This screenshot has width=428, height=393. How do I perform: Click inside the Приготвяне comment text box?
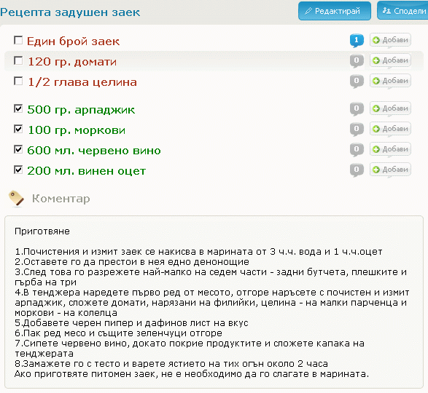[214, 302]
